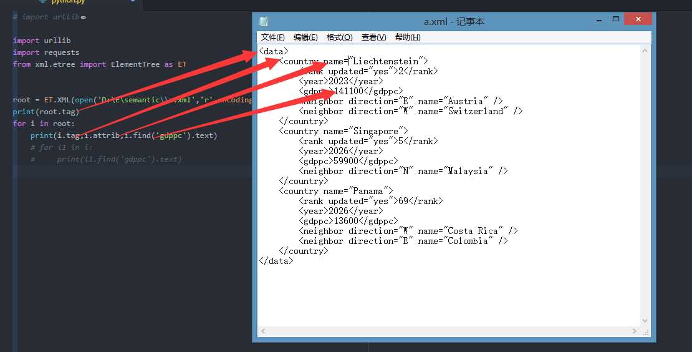Click the commented '# import urllib' line
Viewport: 692px width, 352px height.
[46, 17]
